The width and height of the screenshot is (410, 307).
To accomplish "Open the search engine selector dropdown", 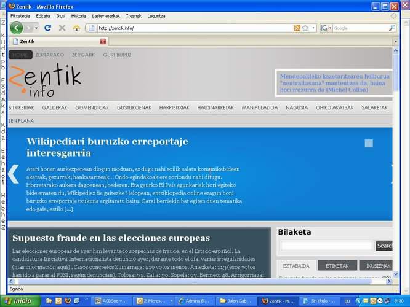I will [326, 28].
